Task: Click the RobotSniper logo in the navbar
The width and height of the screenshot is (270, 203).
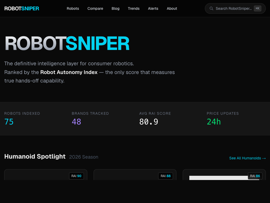Action: coord(22,8)
